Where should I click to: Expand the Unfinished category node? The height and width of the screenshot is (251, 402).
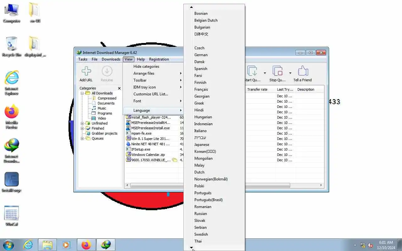pos(82,123)
